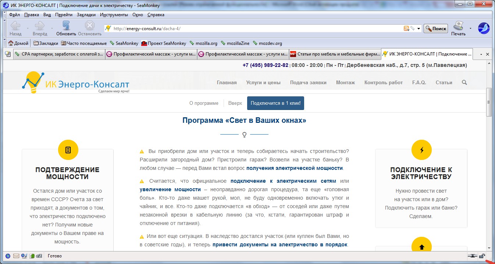
Task: Click the О программе anchor link
Action: point(204,103)
